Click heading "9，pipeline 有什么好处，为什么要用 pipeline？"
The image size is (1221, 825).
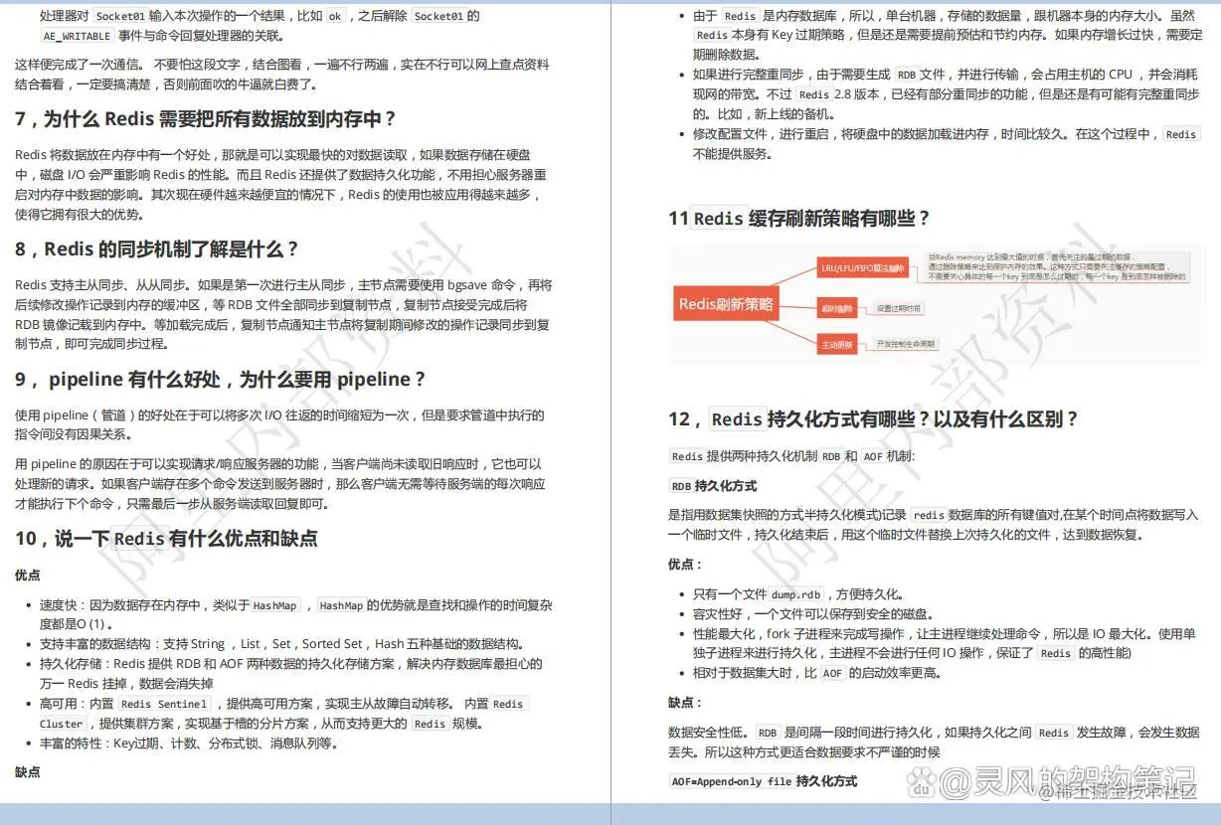pos(221,379)
